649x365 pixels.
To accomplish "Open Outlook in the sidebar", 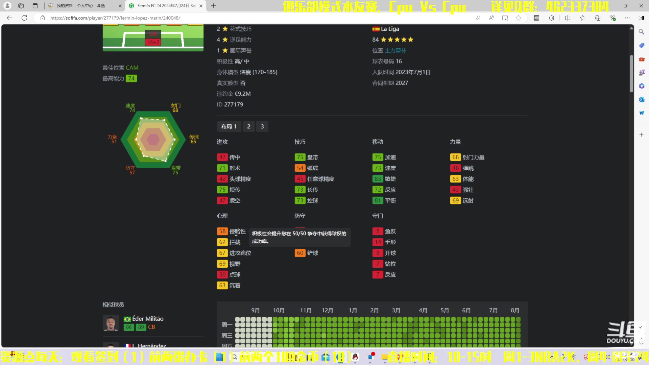I will point(641,99).
